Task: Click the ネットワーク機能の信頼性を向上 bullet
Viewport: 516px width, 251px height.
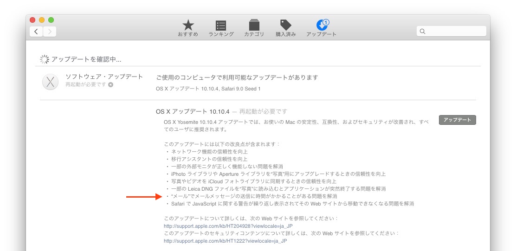Action: pos(209,152)
